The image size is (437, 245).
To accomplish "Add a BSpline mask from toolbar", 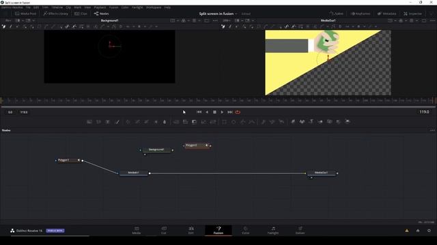I will 252,122.
